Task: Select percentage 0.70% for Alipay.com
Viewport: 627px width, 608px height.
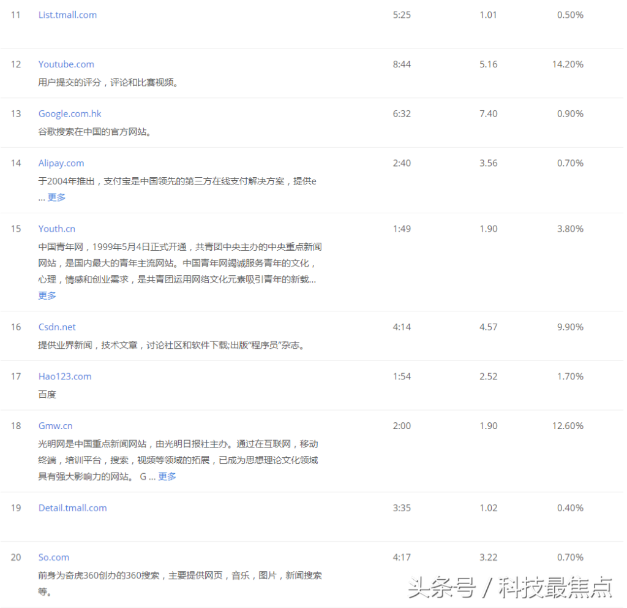Action: pyautogui.click(x=570, y=163)
